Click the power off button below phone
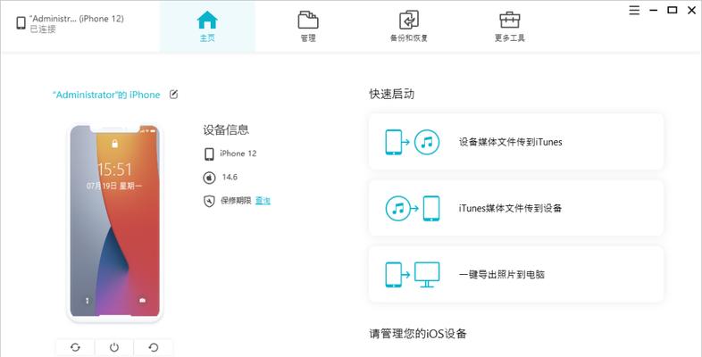The width and height of the screenshot is (702, 357). [114, 347]
